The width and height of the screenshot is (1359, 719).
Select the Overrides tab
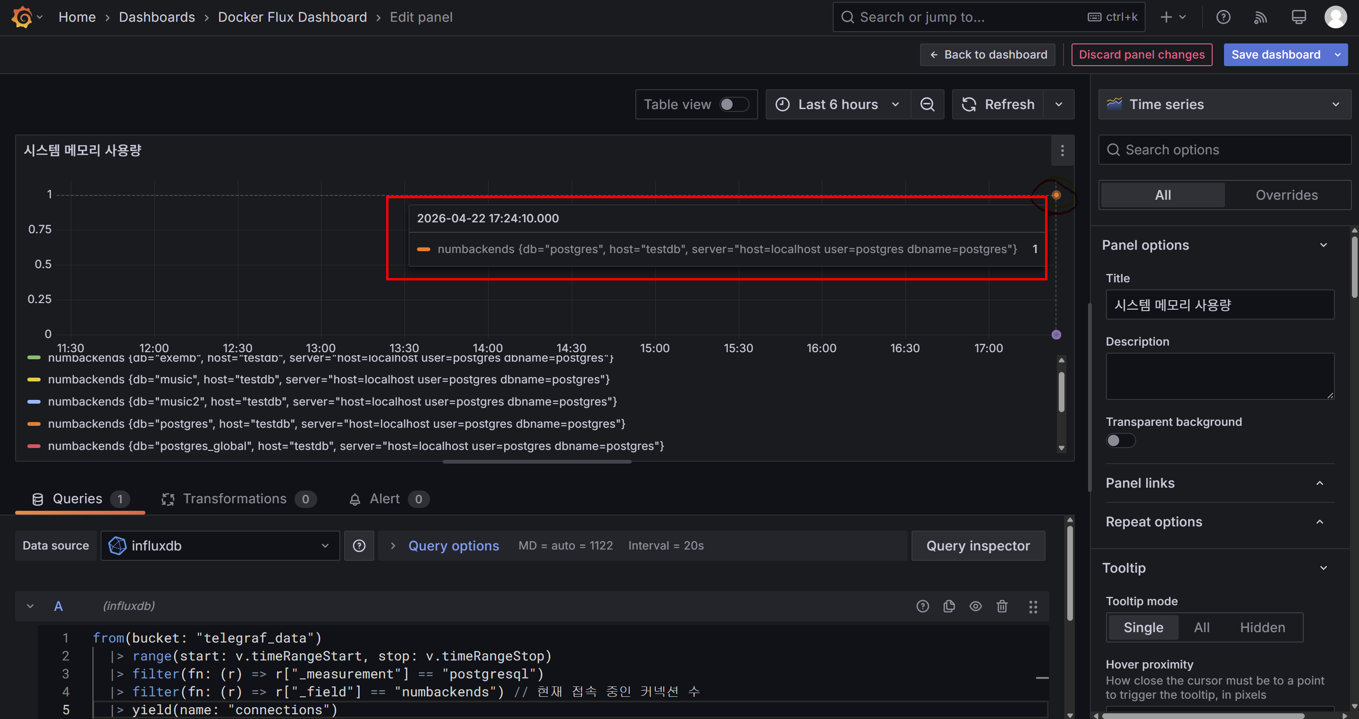click(x=1286, y=195)
